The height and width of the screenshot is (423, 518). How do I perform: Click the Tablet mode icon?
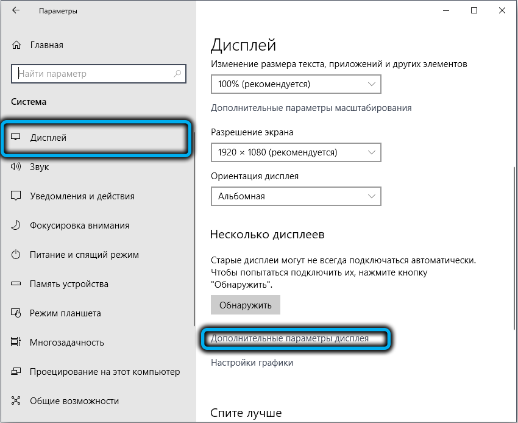(x=16, y=313)
